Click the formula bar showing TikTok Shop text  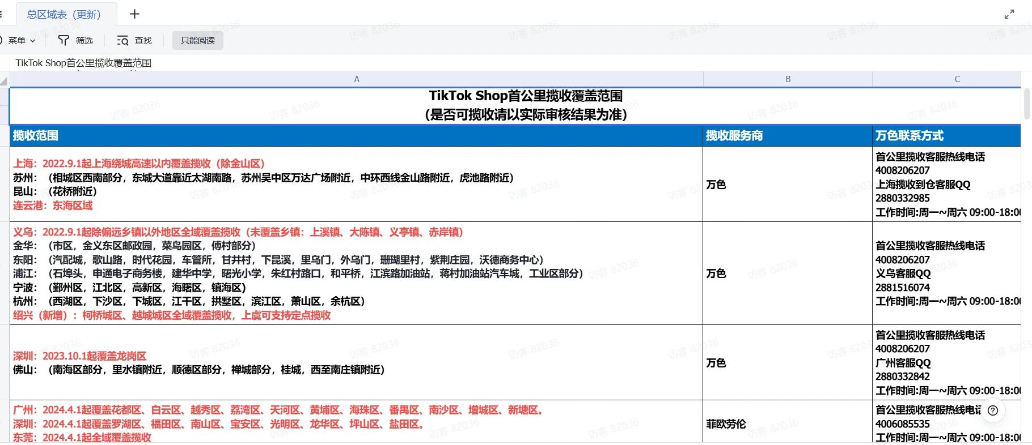515,63
